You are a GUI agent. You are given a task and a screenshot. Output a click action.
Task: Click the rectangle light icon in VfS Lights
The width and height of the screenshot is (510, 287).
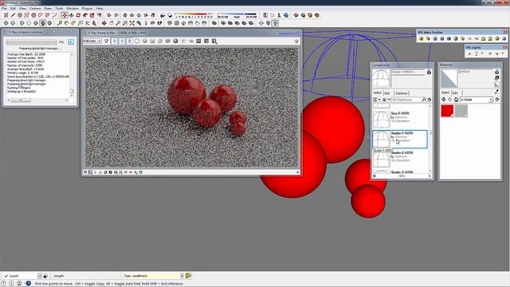click(477, 53)
